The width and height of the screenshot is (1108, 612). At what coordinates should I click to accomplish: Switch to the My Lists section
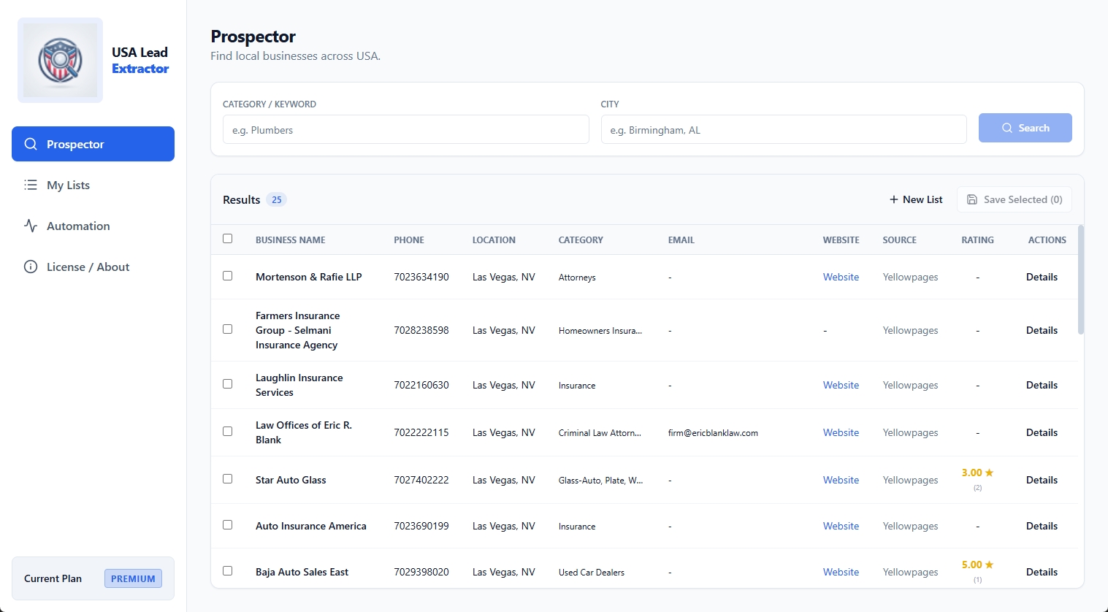click(x=67, y=185)
